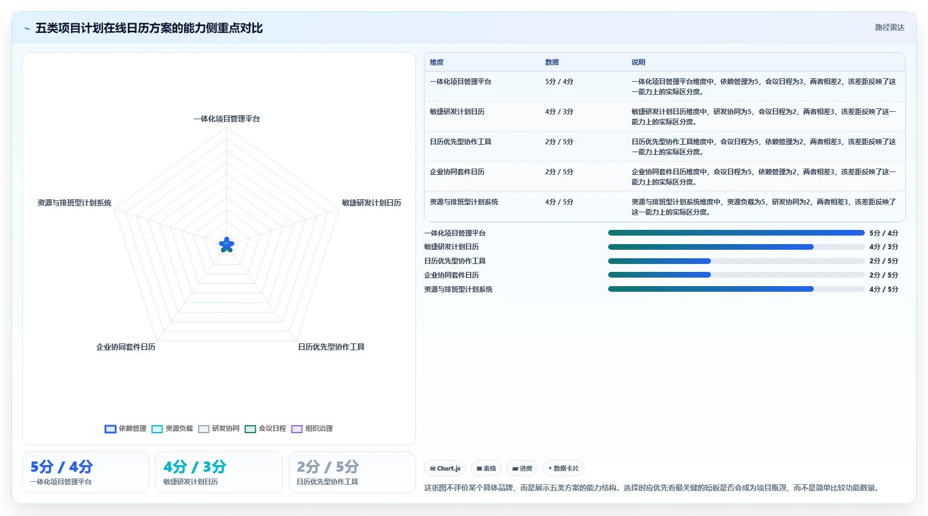This screenshot has width=928, height=516.
Task: Click progress bar for 企业协同套件日历
Action: (736, 275)
